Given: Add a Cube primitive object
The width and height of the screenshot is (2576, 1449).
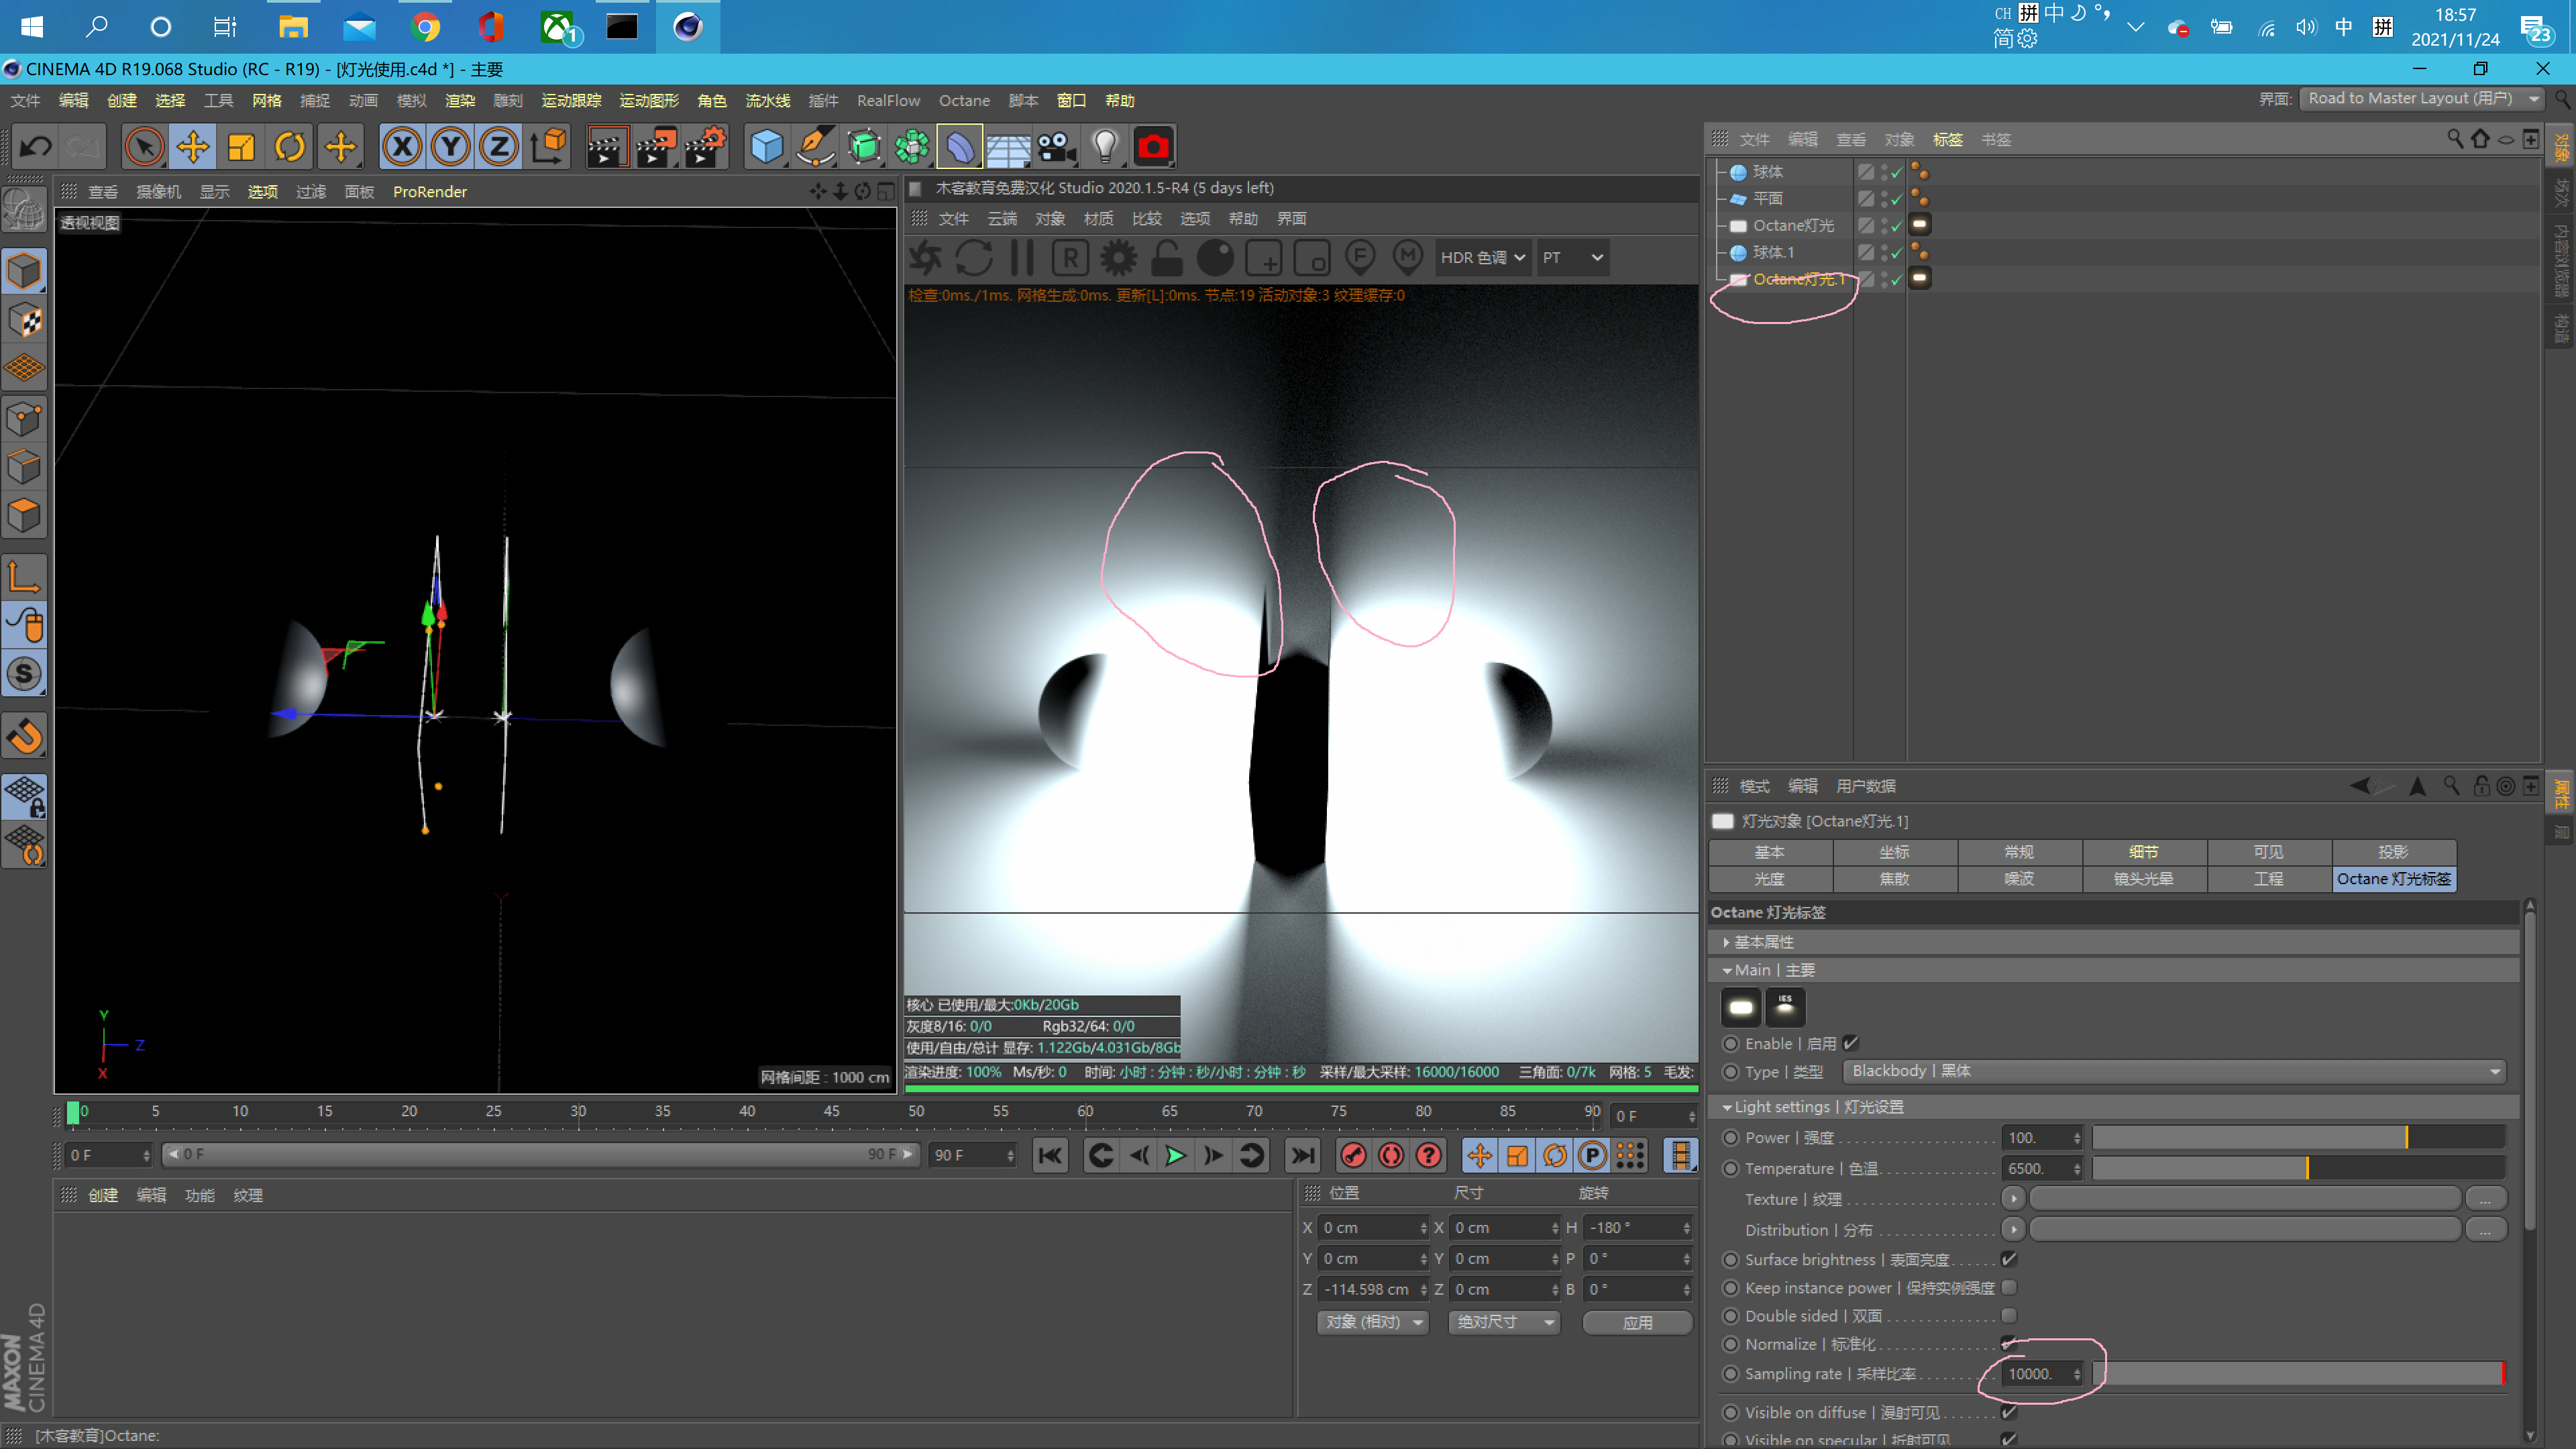Looking at the screenshot, I should click(767, 147).
